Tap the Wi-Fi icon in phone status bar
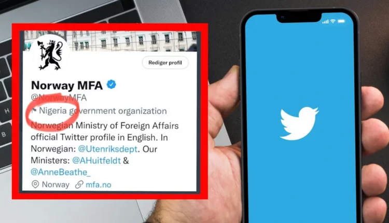The image size is (389, 223). click(332, 21)
